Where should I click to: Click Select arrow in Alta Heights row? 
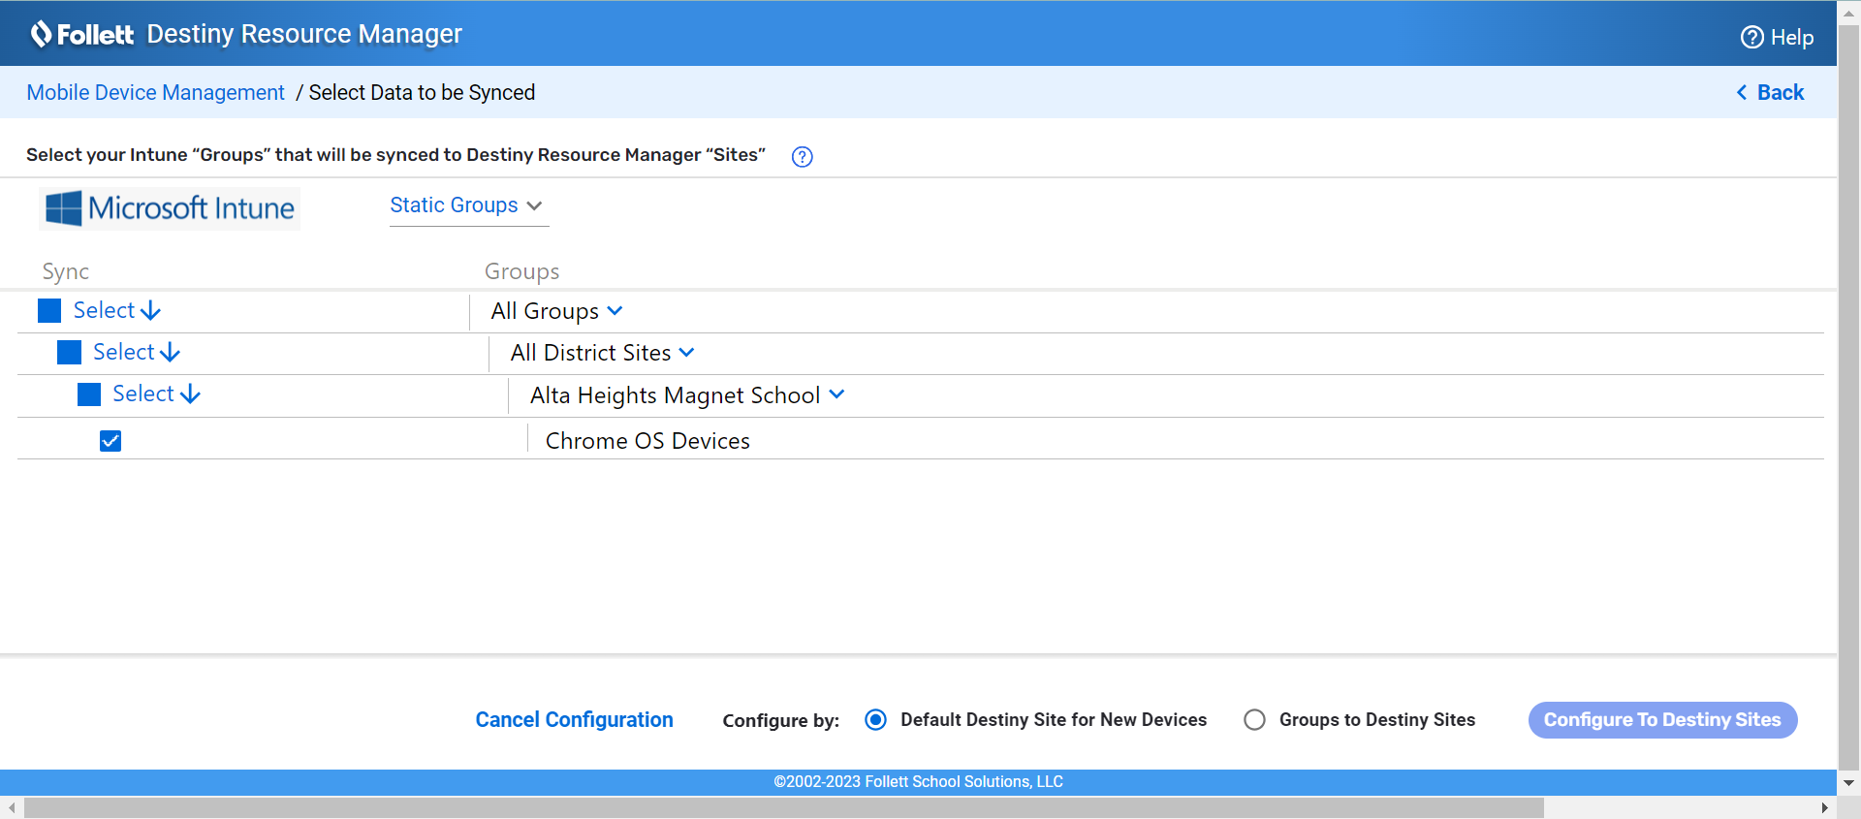190,394
